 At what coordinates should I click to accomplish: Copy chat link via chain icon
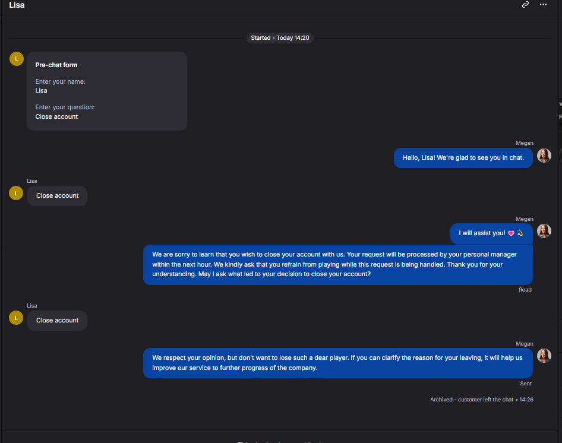(x=525, y=5)
